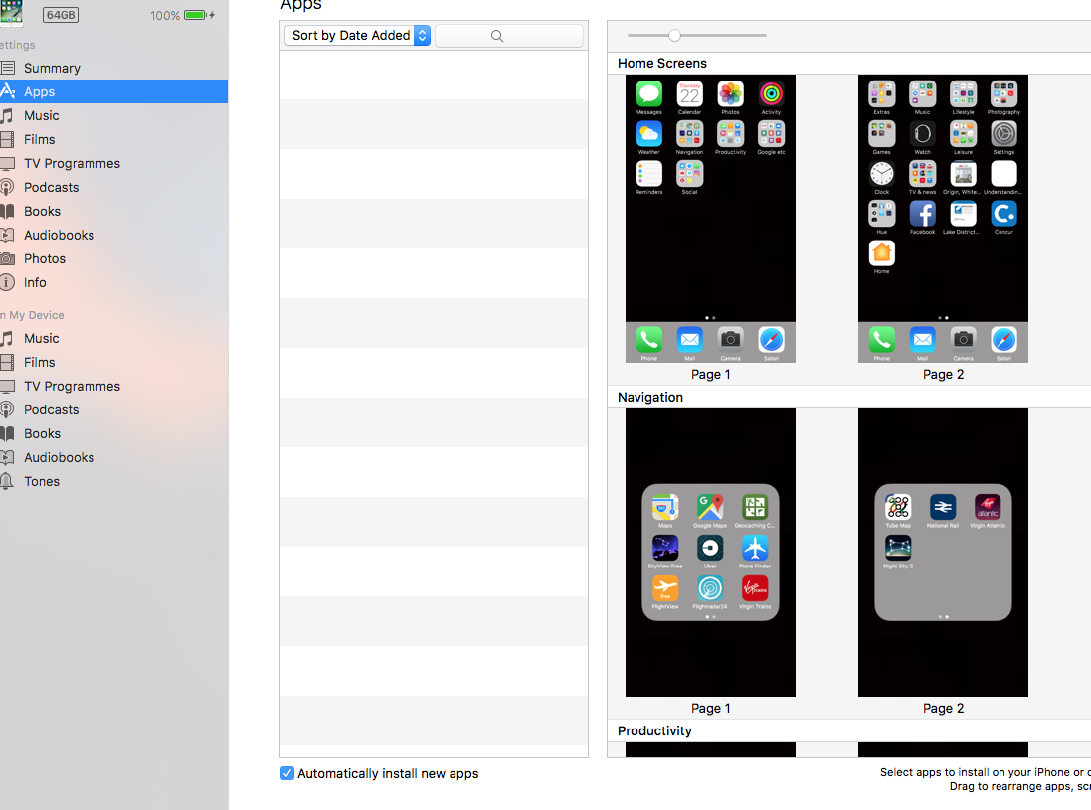
Task: Select the Concur app icon
Action: click(1003, 214)
